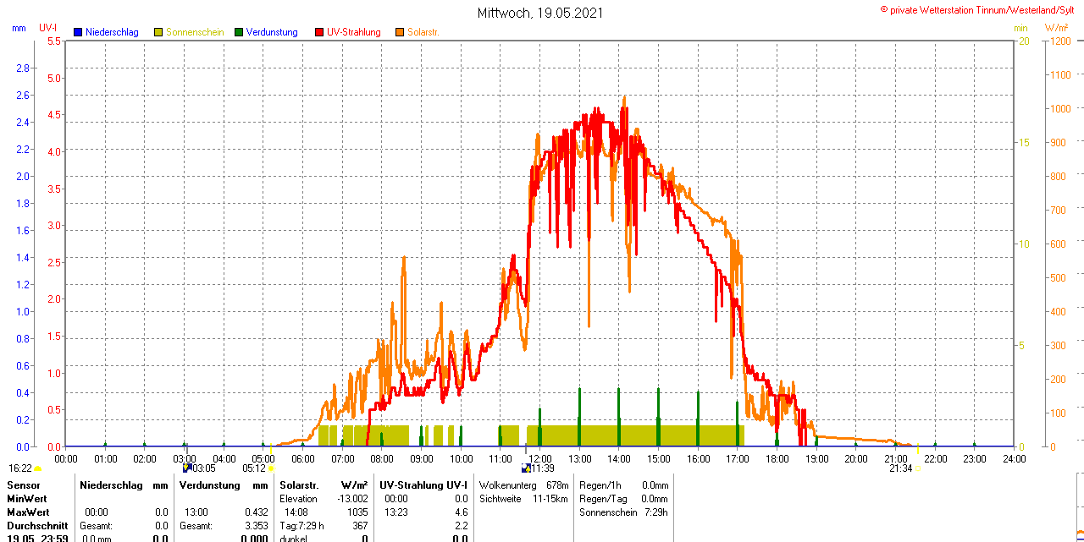Click the red UV-Strahlung legend square
Screen dimensions: 1084x542
[x=319, y=32]
